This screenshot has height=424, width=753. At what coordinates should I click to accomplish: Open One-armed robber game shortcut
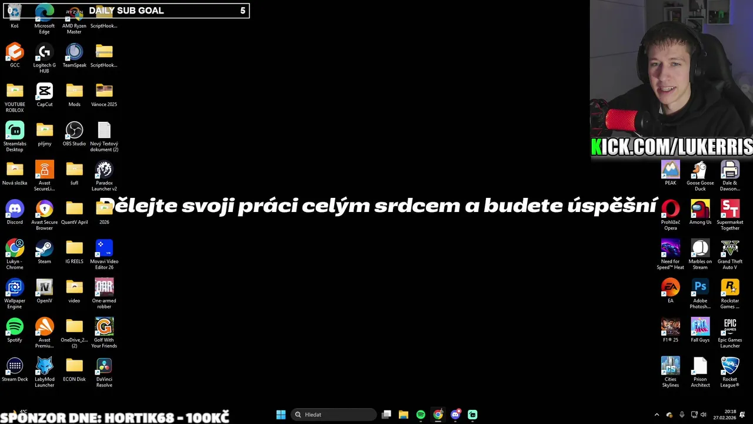104,294
